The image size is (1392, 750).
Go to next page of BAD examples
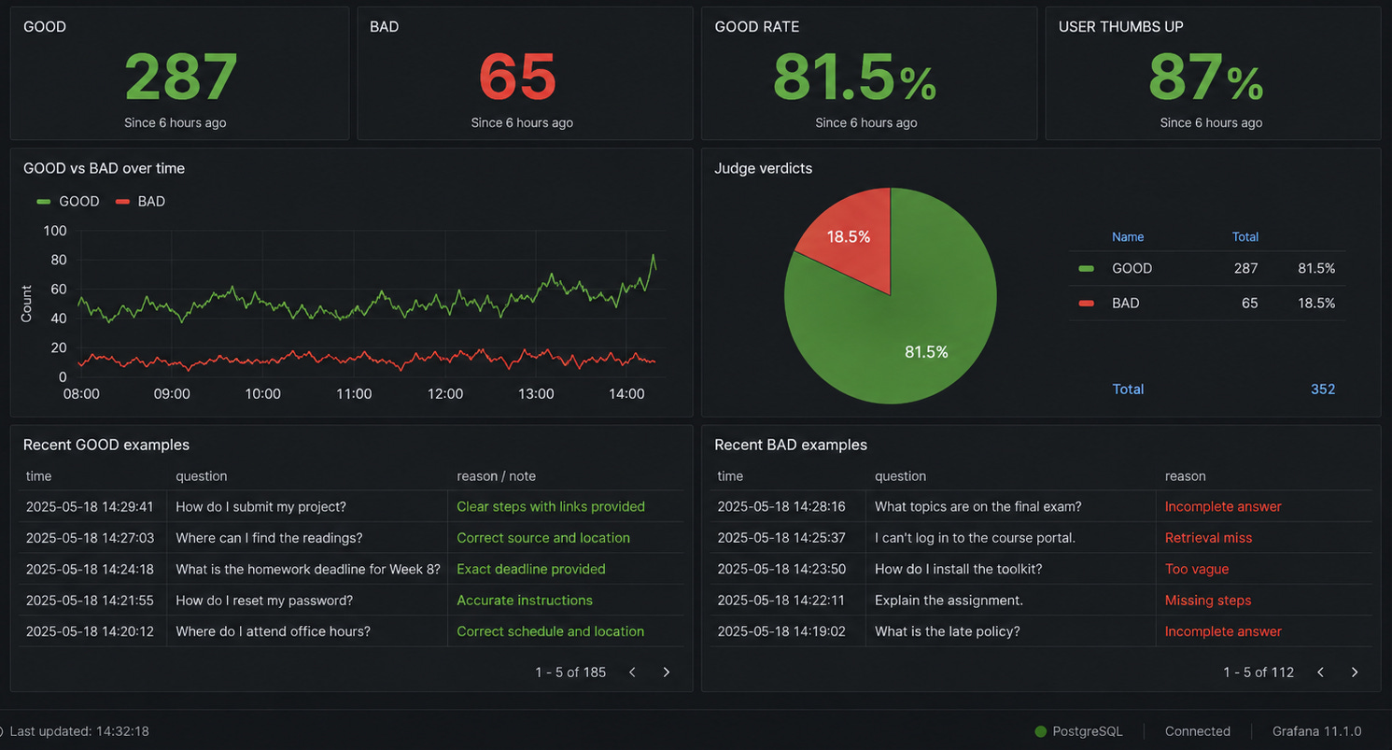click(1354, 672)
